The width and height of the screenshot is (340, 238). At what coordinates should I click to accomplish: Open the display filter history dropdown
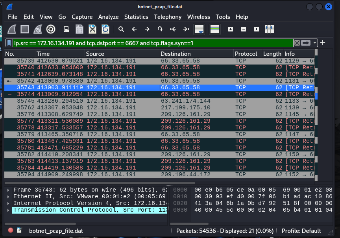[315, 43]
